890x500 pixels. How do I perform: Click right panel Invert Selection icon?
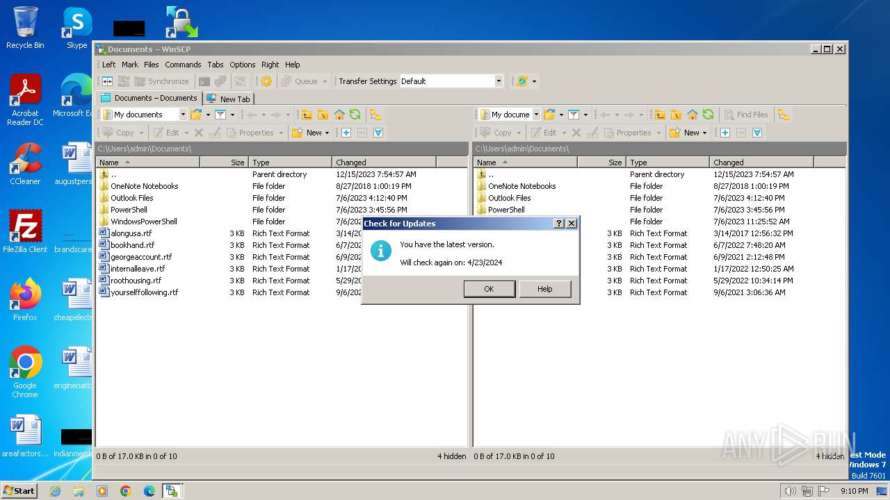point(757,133)
